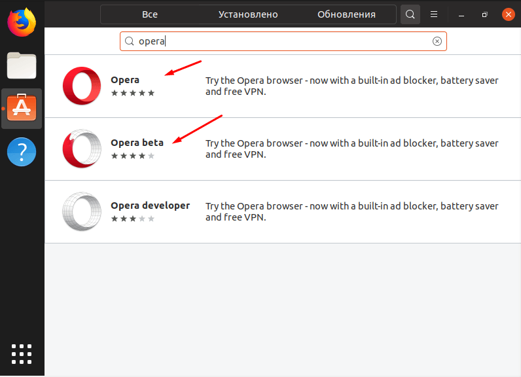Minimize the Ubuntu Software window
Screen dimensions: 521x377
coord(461,14)
